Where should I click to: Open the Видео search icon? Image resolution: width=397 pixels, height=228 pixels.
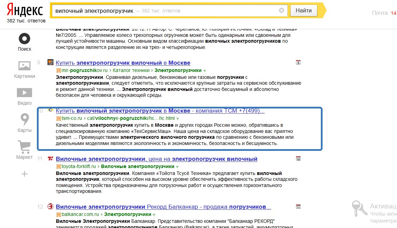tap(24, 93)
